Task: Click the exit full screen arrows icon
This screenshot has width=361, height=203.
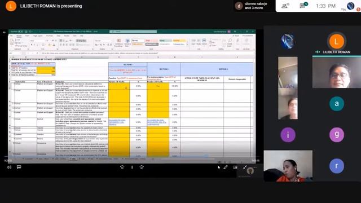Action: click(x=245, y=167)
